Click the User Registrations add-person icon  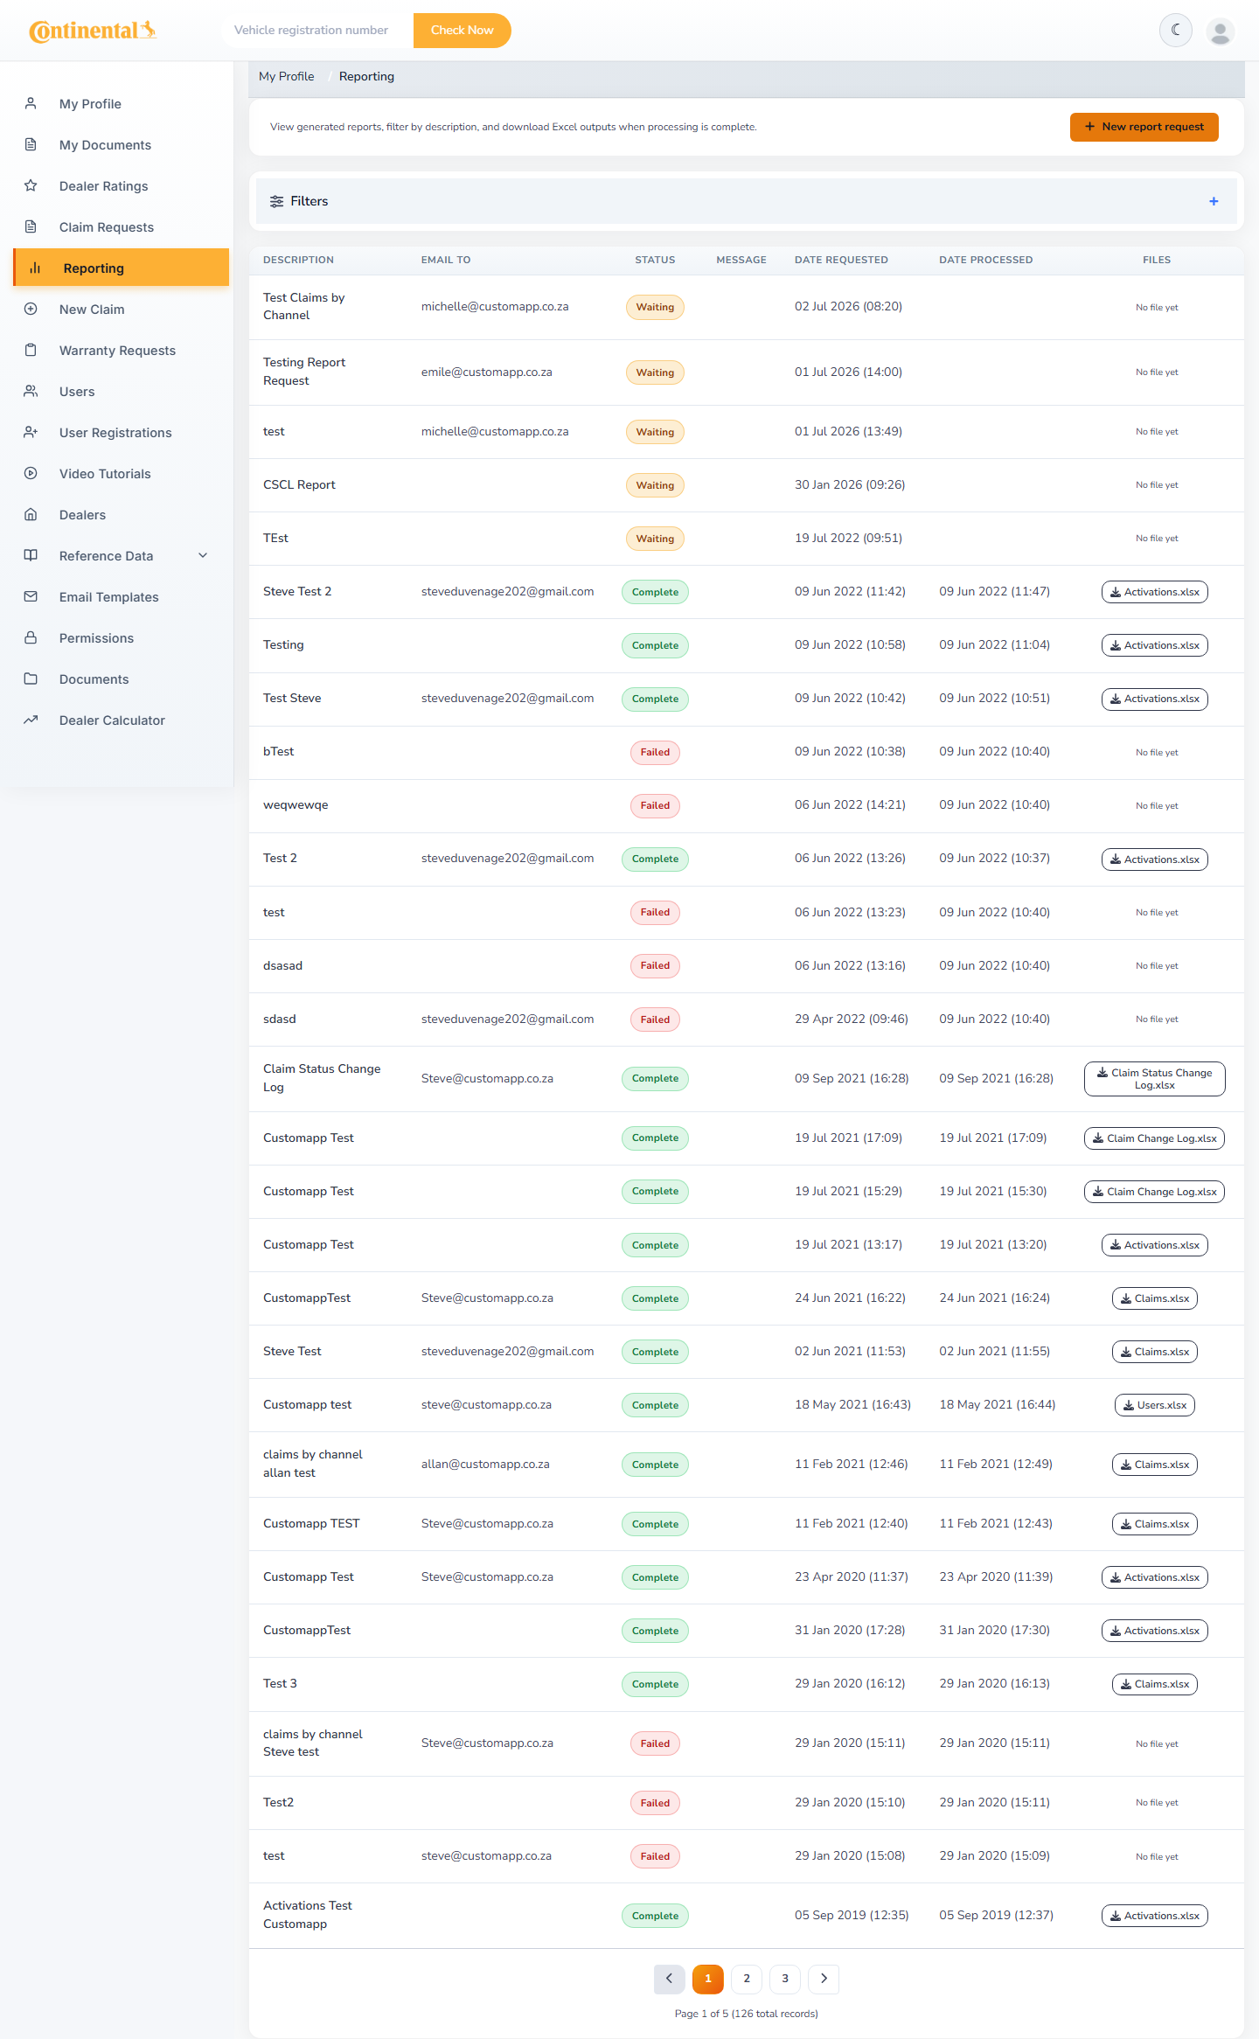click(x=31, y=432)
